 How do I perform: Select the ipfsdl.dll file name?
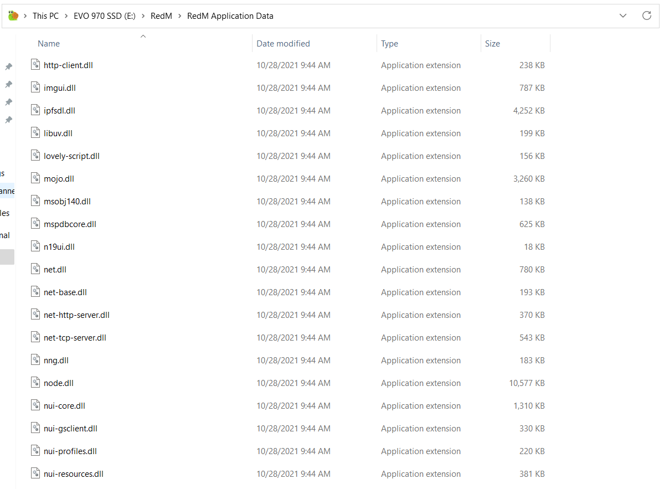tap(59, 111)
